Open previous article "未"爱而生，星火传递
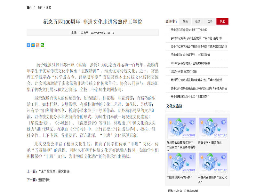This screenshot has height=192, width=256. coord(54,172)
